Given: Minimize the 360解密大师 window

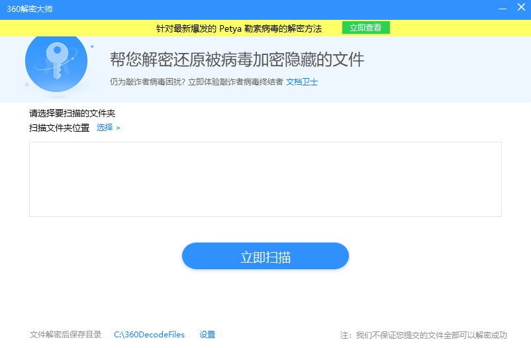Looking at the screenshot, I should coord(503,8).
